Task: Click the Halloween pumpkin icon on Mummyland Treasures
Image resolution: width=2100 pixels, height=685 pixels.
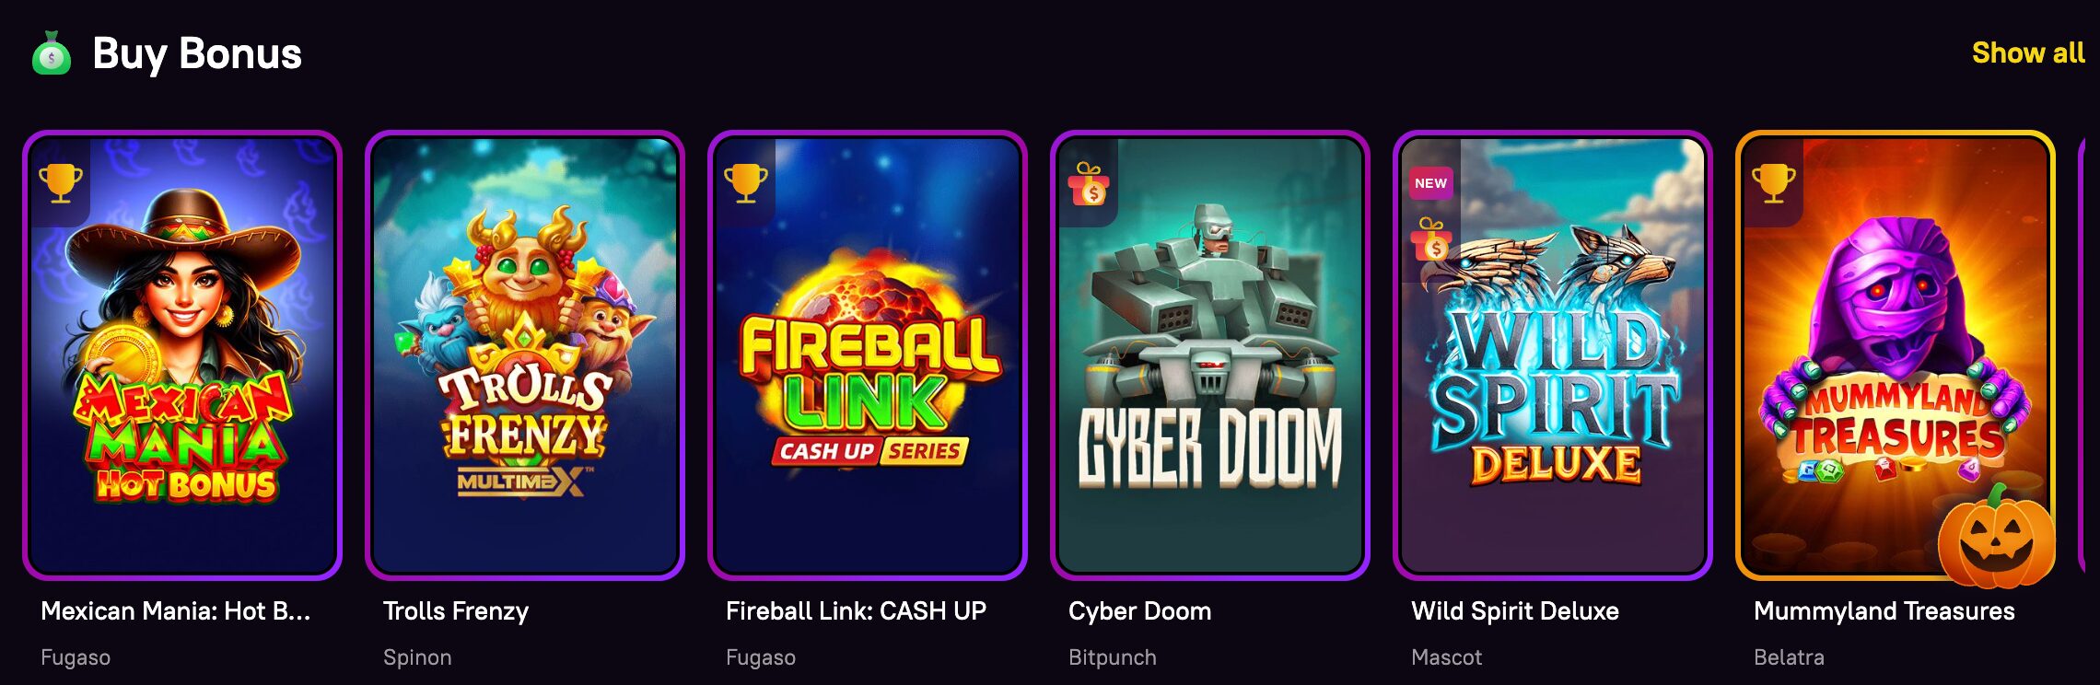Action: click(x=1996, y=537)
